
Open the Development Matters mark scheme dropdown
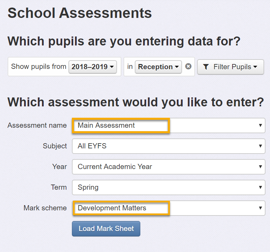(169, 208)
